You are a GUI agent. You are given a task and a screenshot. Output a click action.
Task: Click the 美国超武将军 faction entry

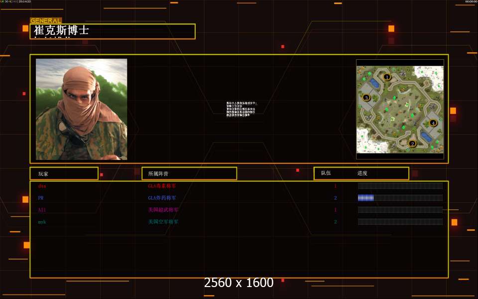[x=163, y=210]
